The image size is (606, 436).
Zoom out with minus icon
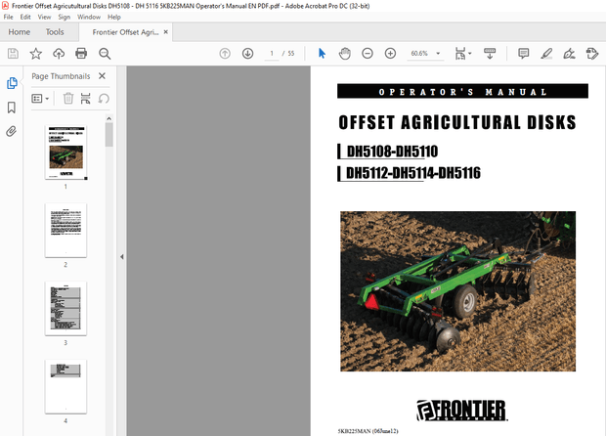click(x=368, y=54)
